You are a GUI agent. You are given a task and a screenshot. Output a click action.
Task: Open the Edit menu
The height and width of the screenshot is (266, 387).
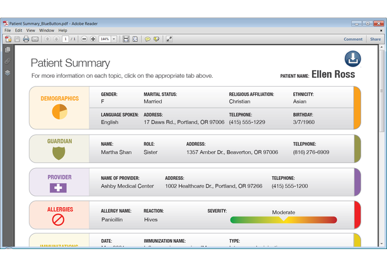18,30
